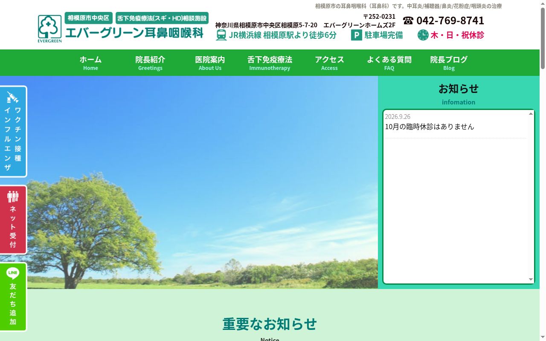Click the page scrollbar up arrow
546x341 pixels.
point(543,3)
